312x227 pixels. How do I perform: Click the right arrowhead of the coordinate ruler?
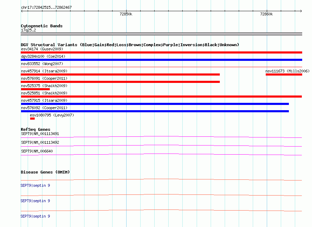pos(301,11)
